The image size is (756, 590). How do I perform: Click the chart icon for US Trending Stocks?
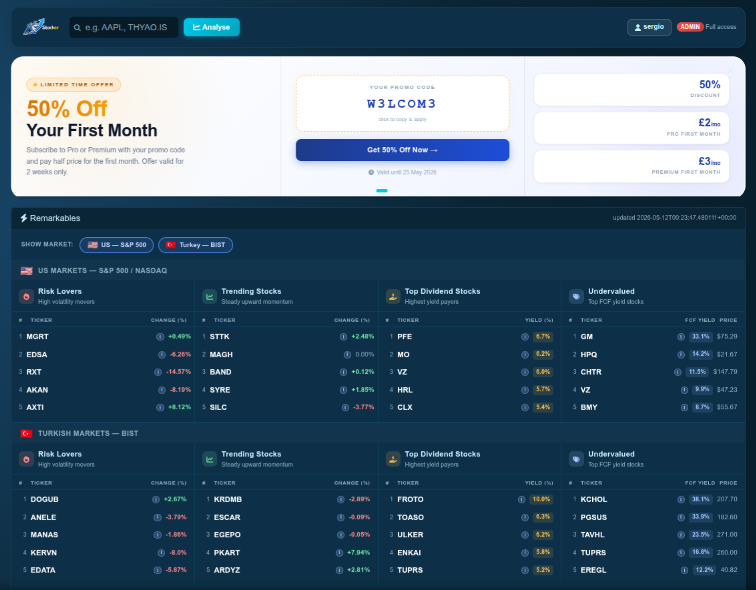pyautogui.click(x=209, y=297)
